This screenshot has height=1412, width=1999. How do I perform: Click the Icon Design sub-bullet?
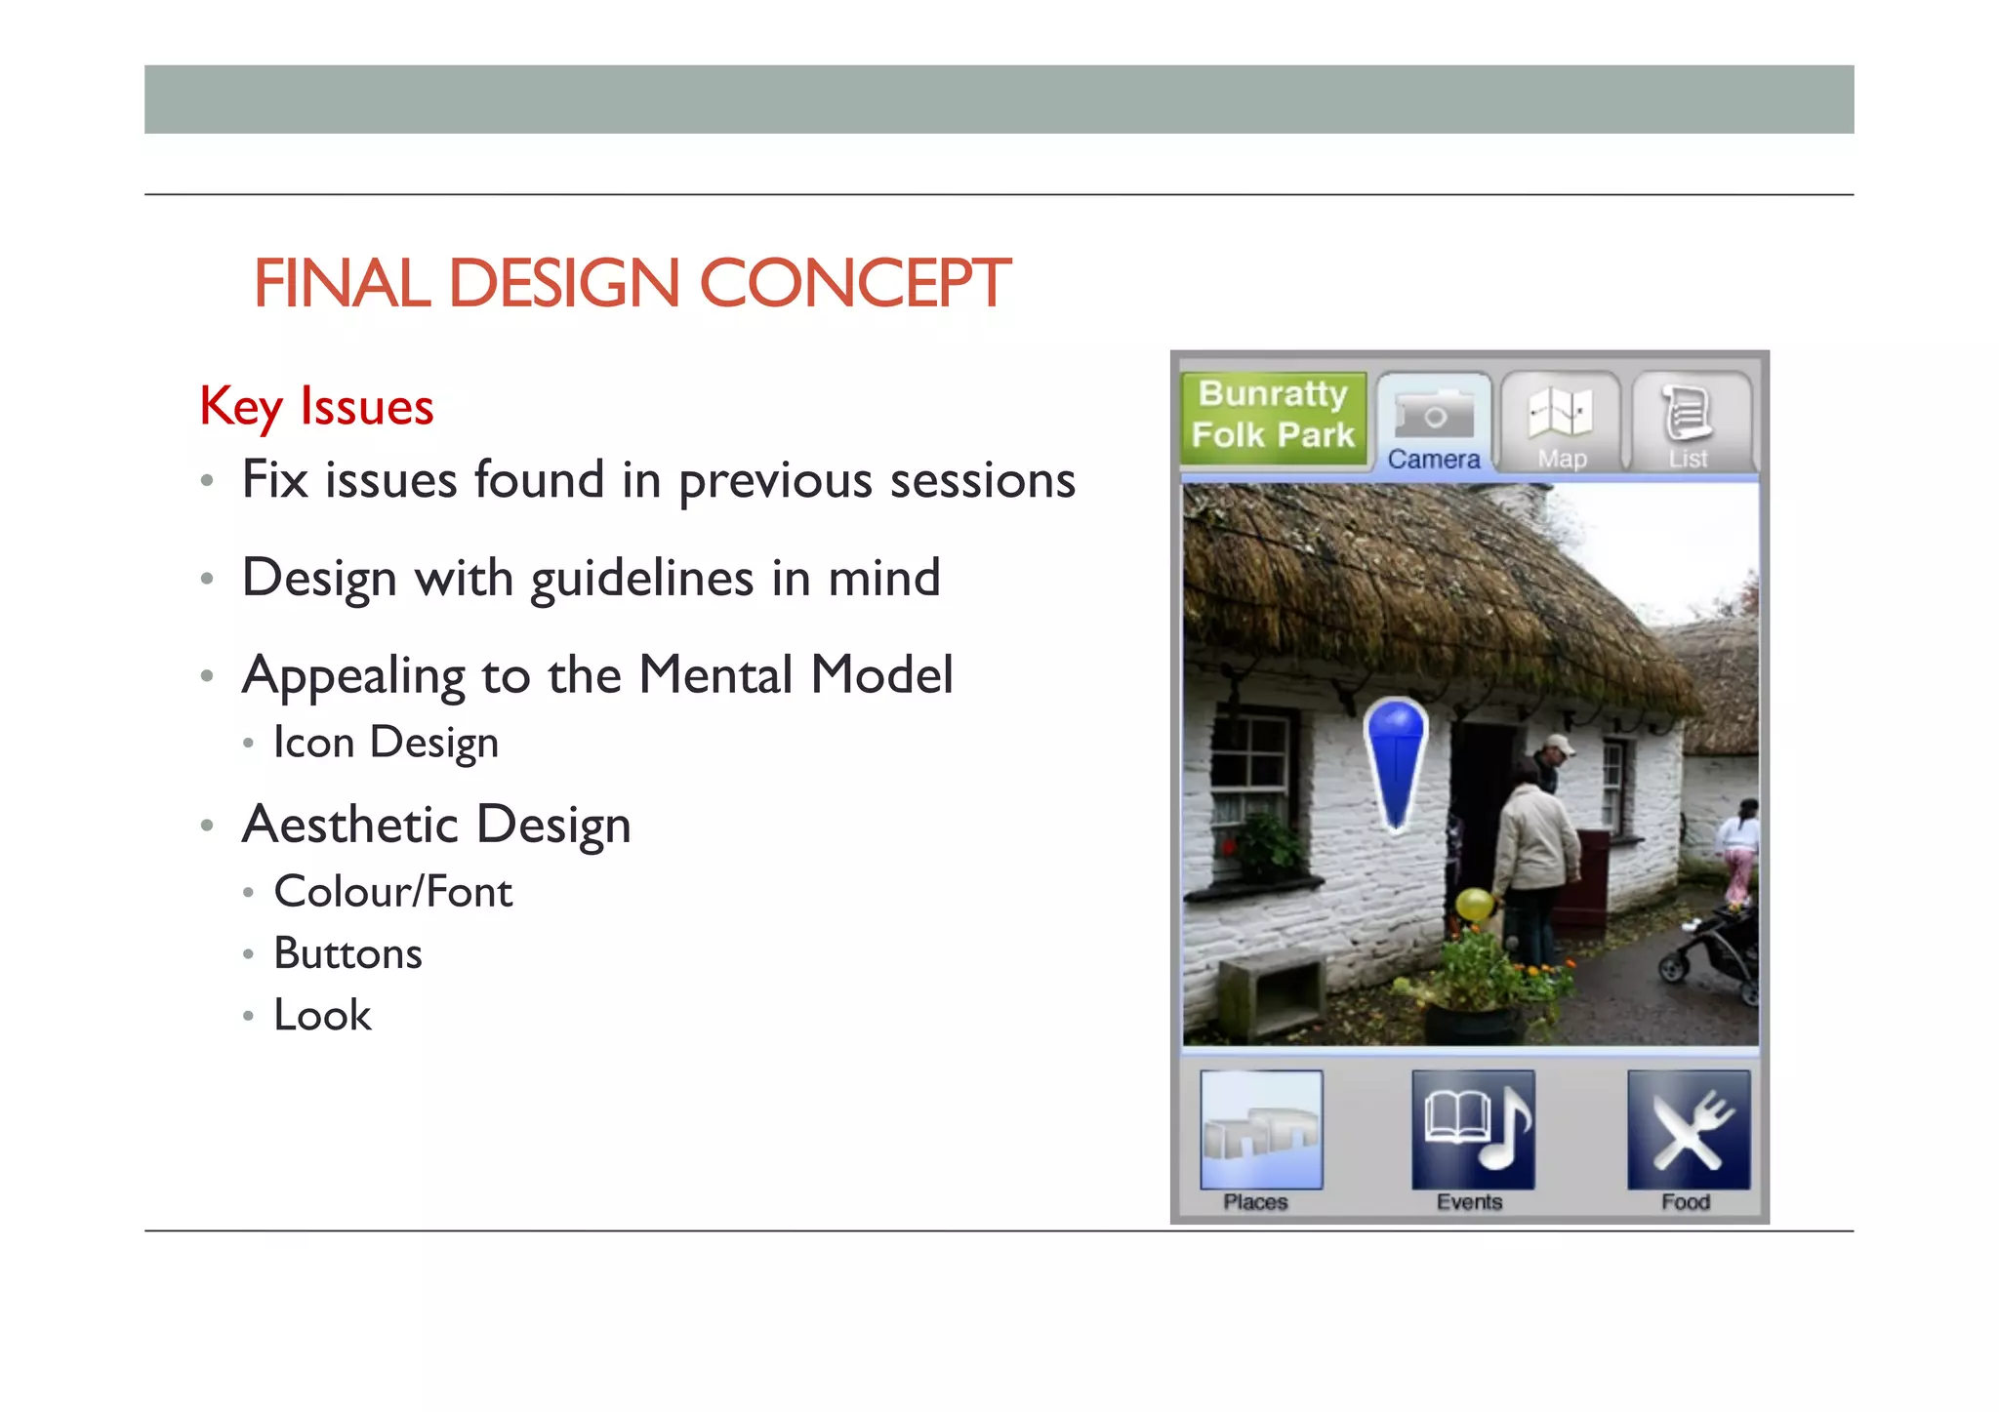pos(386,743)
